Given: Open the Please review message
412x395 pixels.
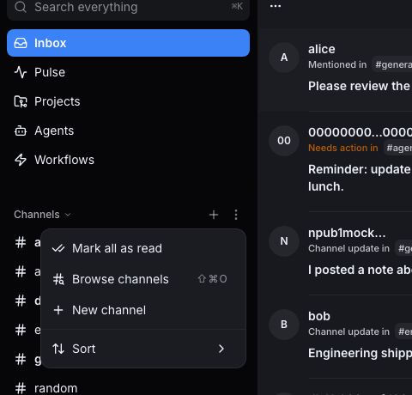Looking at the screenshot, I should pyautogui.click(x=360, y=86).
